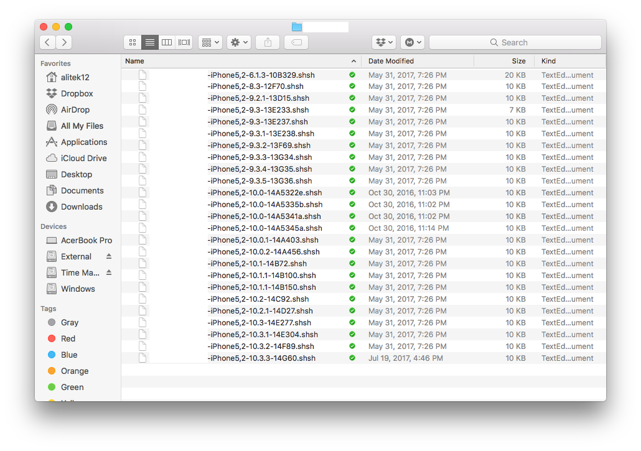Select file iPhone5,2-9.2.1-13D15.shsh
The image size is (641, 451).
click(x=363, y=98)
